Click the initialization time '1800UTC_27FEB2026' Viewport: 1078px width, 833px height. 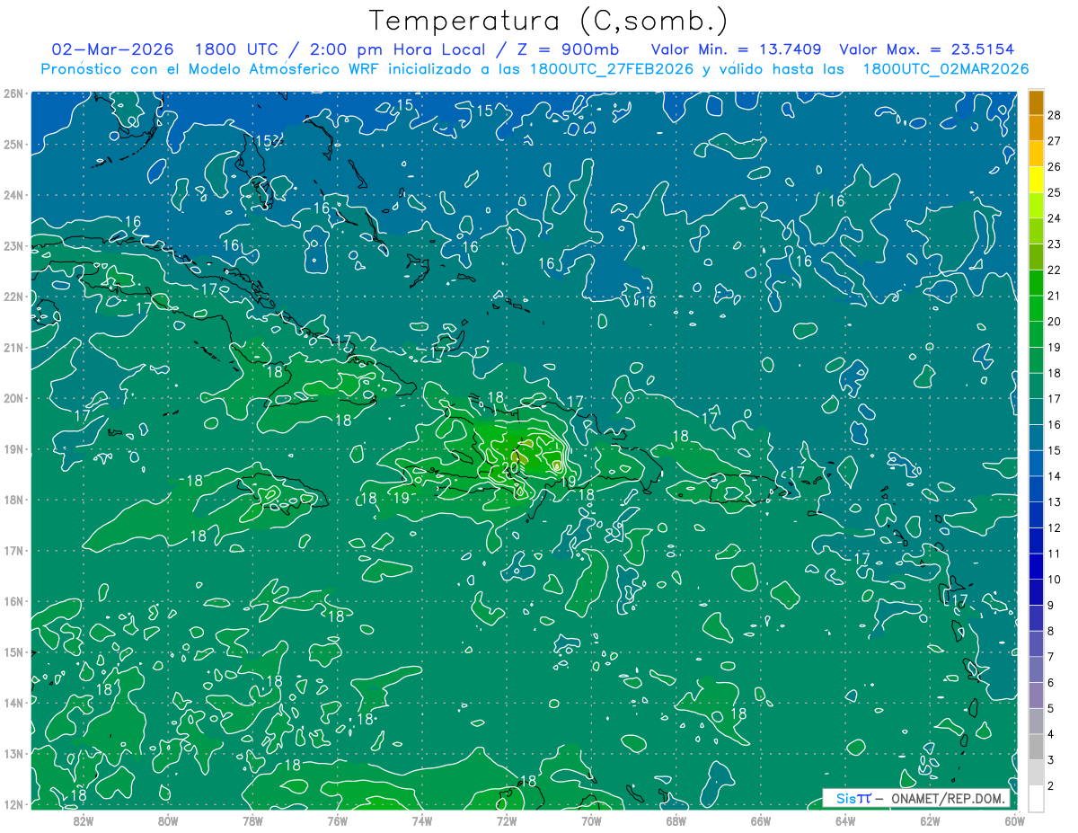click(612, 69)
